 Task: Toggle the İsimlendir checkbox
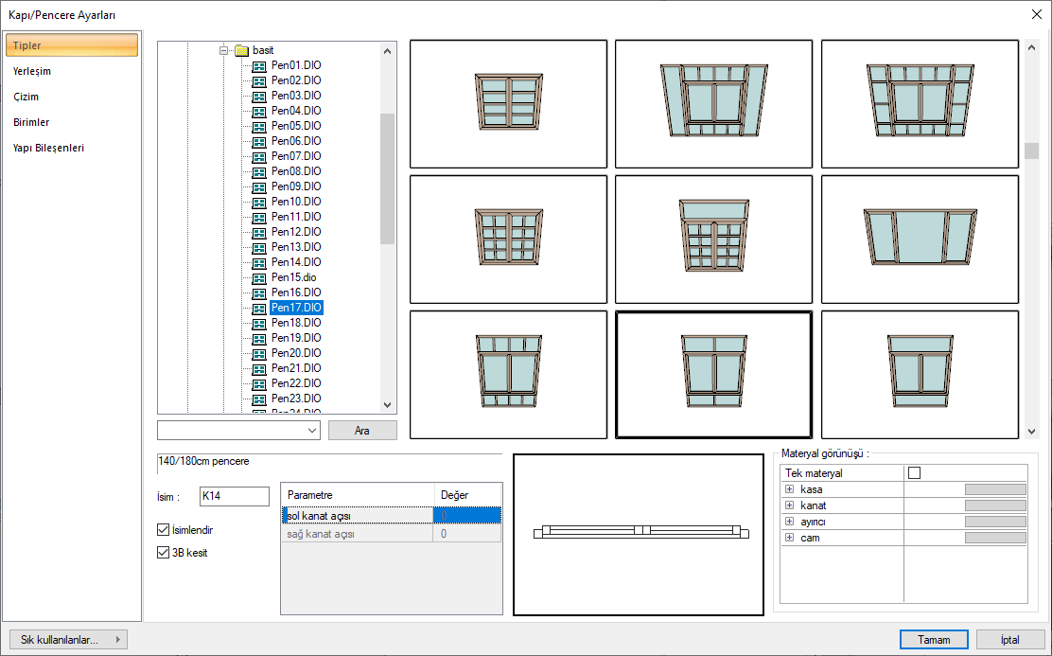click(x=163, y=530)
